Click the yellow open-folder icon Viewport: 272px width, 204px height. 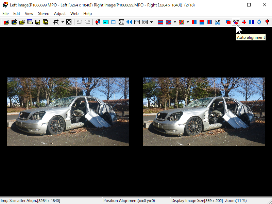(x=22, y=22)
